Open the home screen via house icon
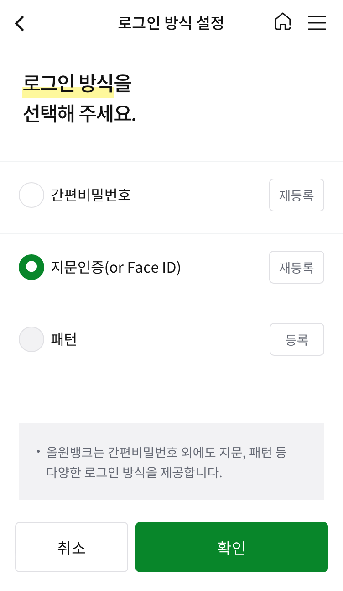 coord(283,22)
